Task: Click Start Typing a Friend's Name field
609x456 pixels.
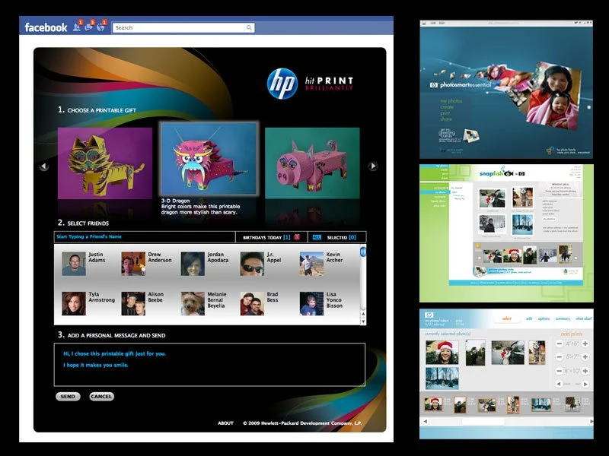Action: (x=145, y=237)
